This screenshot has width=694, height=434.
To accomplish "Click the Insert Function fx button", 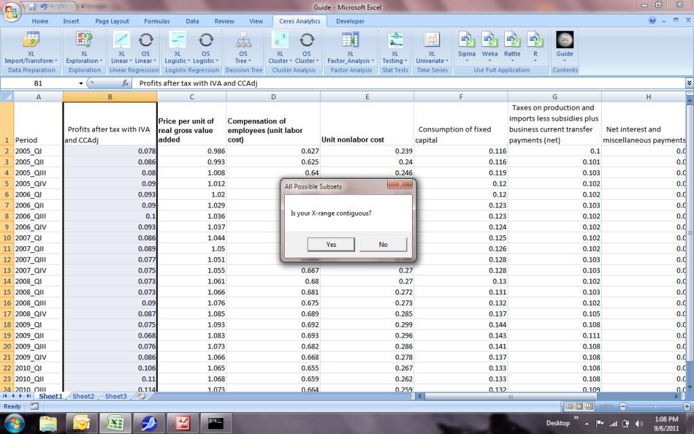I will (125, 83).
